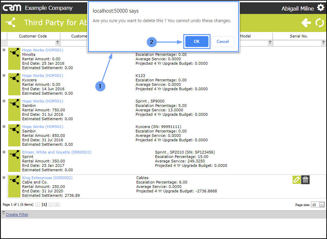Viewport: 327px width, 239px height.
Task: Click the Abigail Milne user name
Action: pyautogui.click(x=298, y=8)
